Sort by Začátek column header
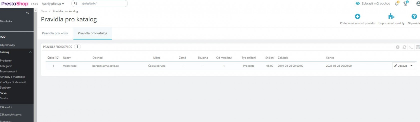The width and height of the screenshot is (420, 122). [x=283, y=58]
